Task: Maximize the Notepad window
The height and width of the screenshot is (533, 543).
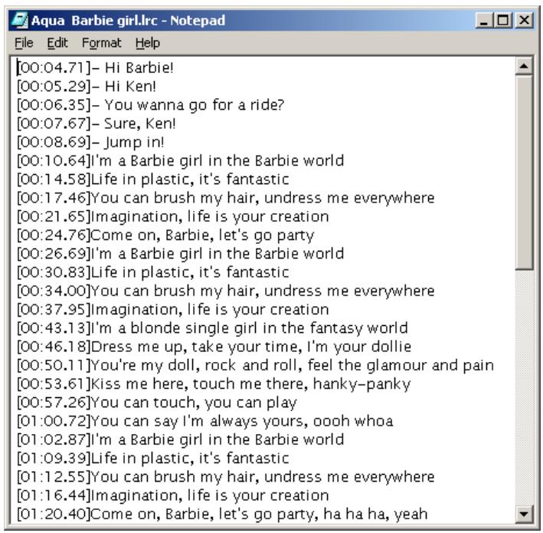Action: (502, 20)
